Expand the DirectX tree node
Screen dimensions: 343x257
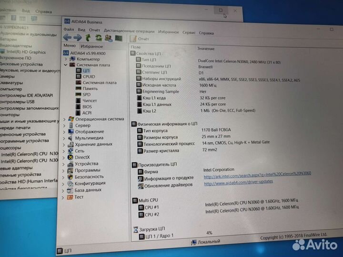click(64, 158)
